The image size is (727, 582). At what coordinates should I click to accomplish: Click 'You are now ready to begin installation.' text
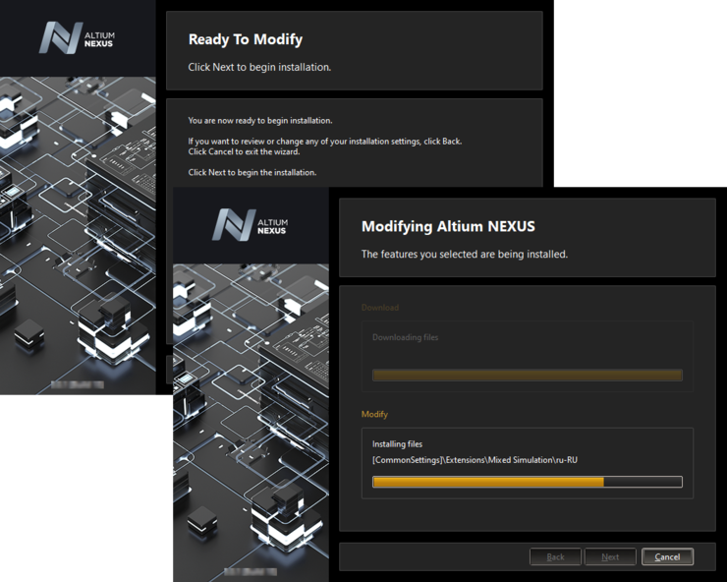pyautogui.click(x=260, y=121)
